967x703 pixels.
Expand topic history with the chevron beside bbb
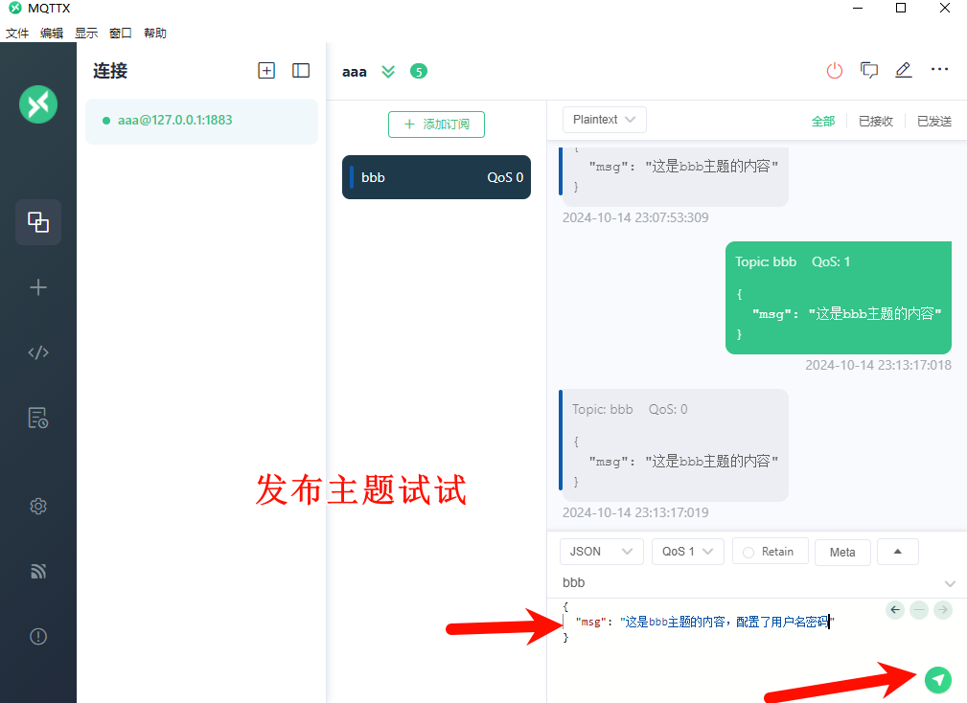pos(950,583)
